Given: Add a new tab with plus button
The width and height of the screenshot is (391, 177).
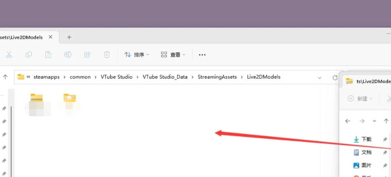Looking at the screenshot, I should [69, 37].
